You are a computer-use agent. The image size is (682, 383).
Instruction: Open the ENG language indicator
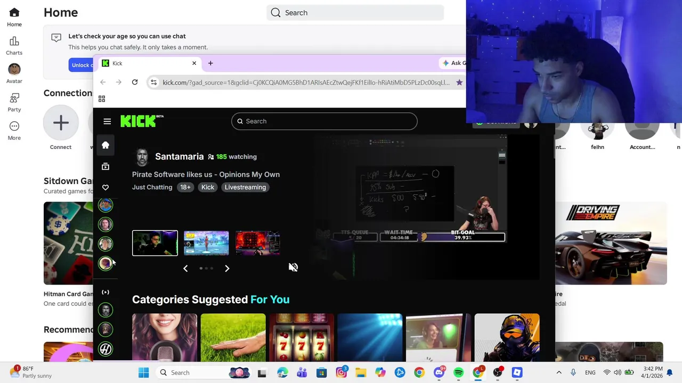(x=590, y=373)
